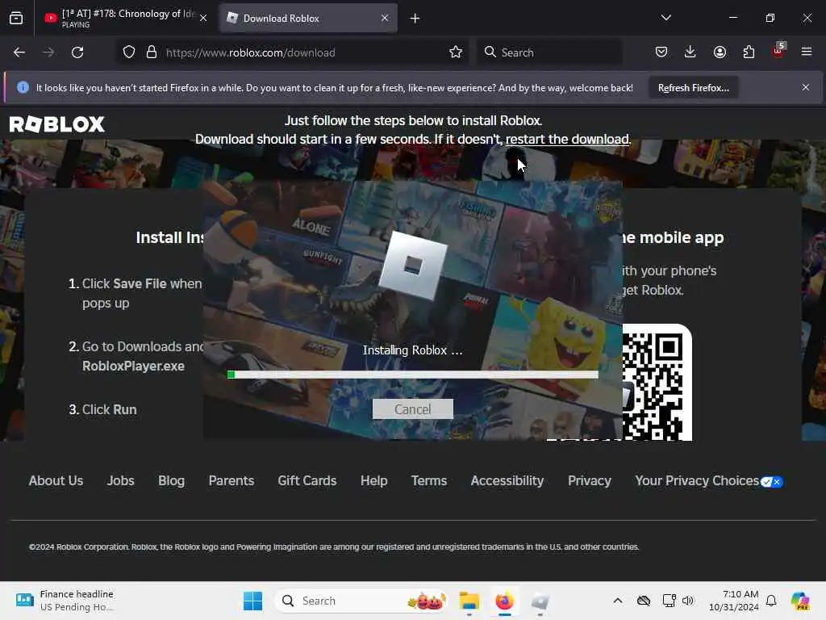
Task: Click the Refresh Firefox... button
Action: tap(693, 87)
